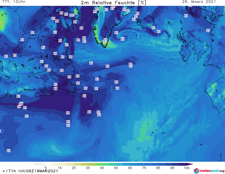
Task: Click the '+171h Init:06Z19MAR2021' forecast label
Action: tap(30, 171)
